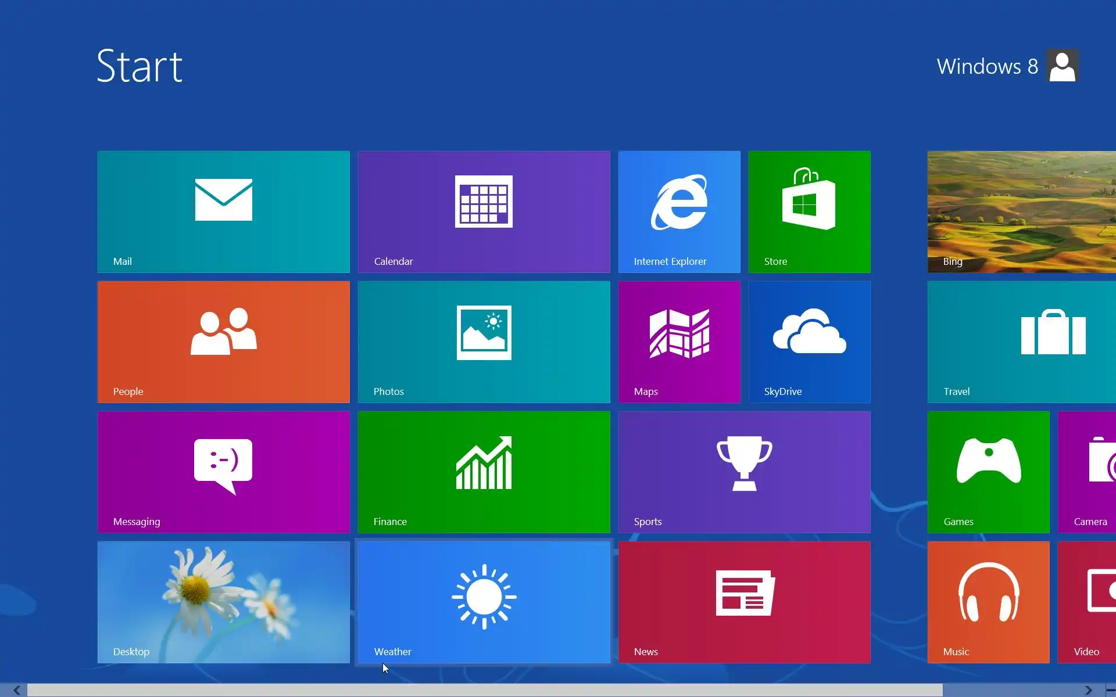This screenshot has width=1116, height=697.
Task: Click the Windows 8 user account picture
Action: (x=1062, y=66)
